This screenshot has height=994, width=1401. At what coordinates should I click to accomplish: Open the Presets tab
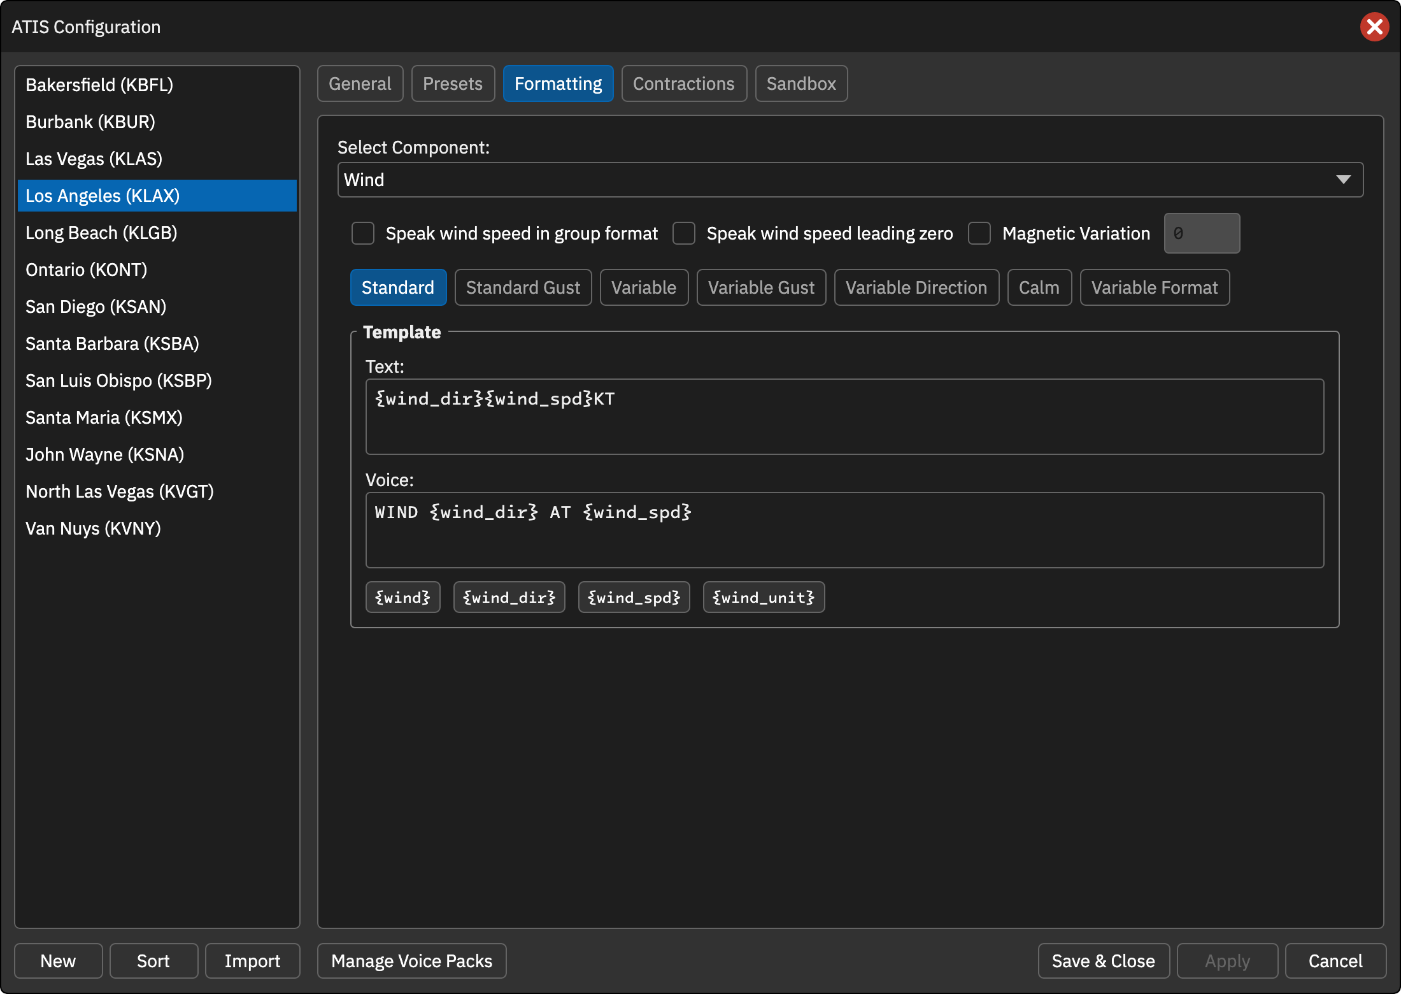[x=453, y=83]
